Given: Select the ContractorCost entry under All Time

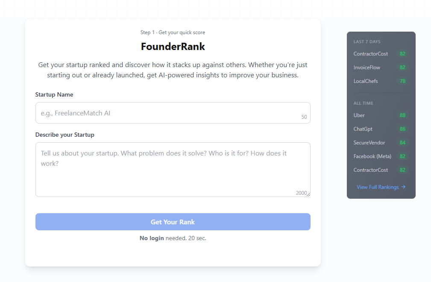Looking at the screenshot, I should [x=371, y=170].
